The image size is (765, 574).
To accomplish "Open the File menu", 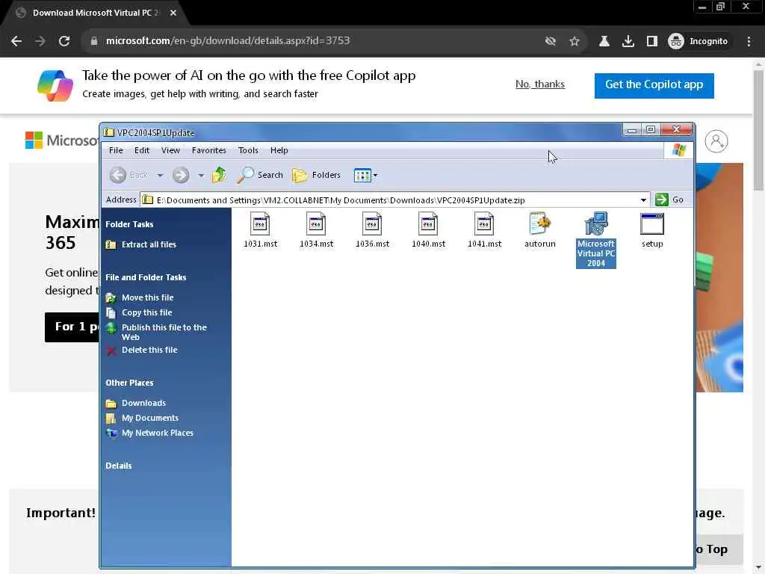I will click(116, 150).
